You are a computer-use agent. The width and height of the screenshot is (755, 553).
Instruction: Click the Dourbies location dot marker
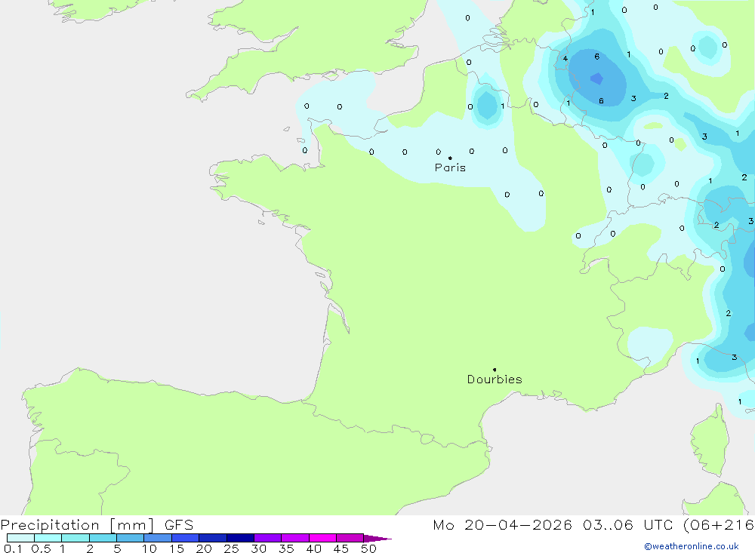[495, 370]
